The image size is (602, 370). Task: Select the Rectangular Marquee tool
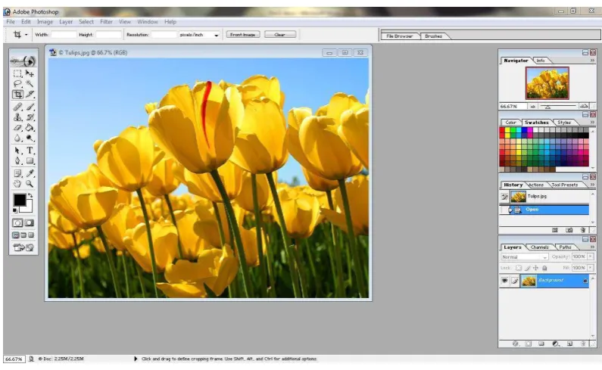tap(17, 73)
